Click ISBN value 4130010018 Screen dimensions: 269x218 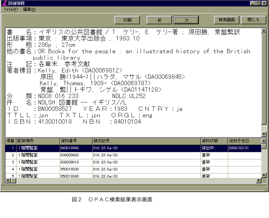click(x=55, y=122)
